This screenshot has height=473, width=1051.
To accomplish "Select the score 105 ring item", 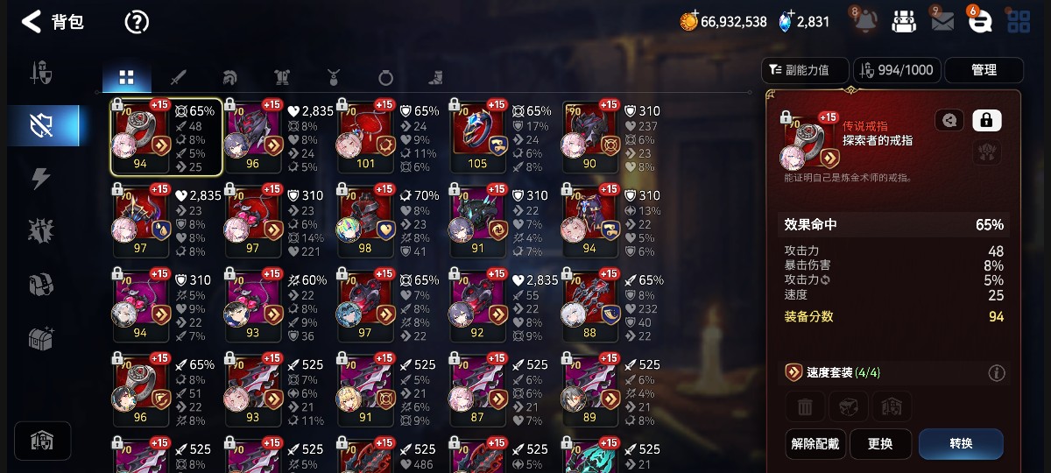I will (x=477, y=137).
